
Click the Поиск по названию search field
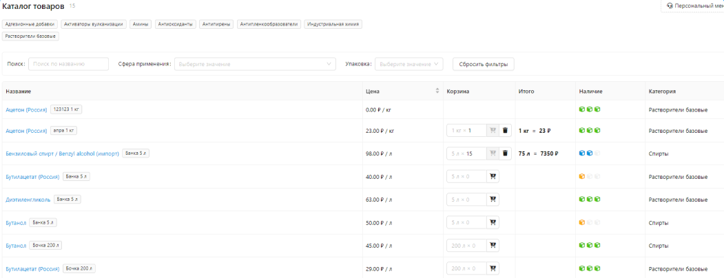click(x=68, y=64)
